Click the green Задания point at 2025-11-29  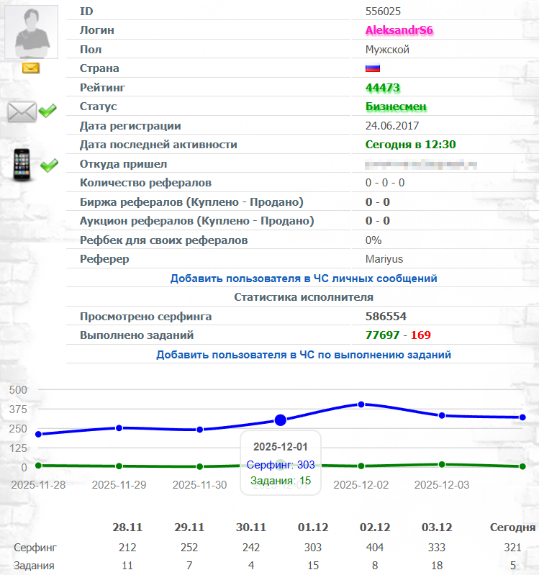pos(119,466)
